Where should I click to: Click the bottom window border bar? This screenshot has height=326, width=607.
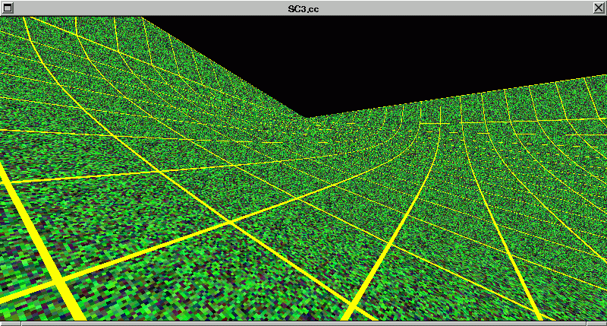pyautogui.click(x=303, y=323)
